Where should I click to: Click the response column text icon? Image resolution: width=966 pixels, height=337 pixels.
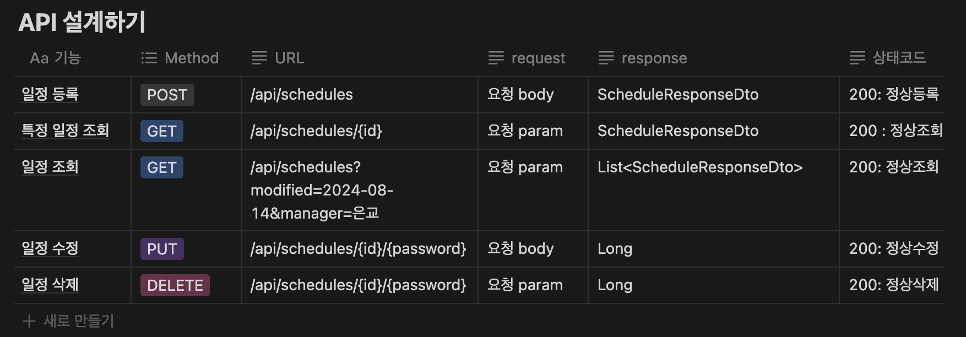pyautogui.click(x=606, y=58)
